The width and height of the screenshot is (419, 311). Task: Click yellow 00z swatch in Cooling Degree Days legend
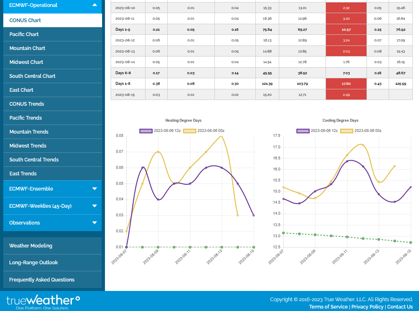[346, 131]
